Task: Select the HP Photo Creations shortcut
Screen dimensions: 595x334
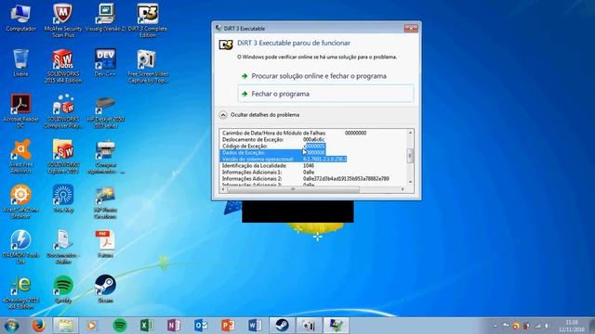Action: tap(105, 202)
